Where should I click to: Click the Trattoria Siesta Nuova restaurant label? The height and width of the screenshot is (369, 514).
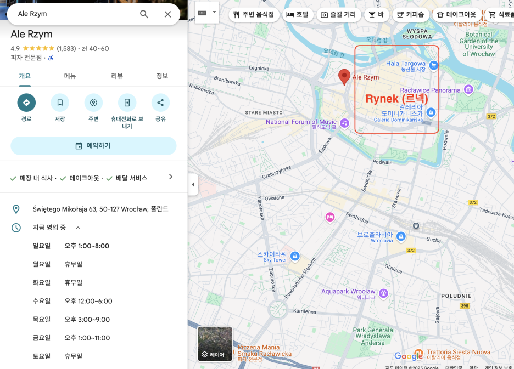(x=459, y=355)
